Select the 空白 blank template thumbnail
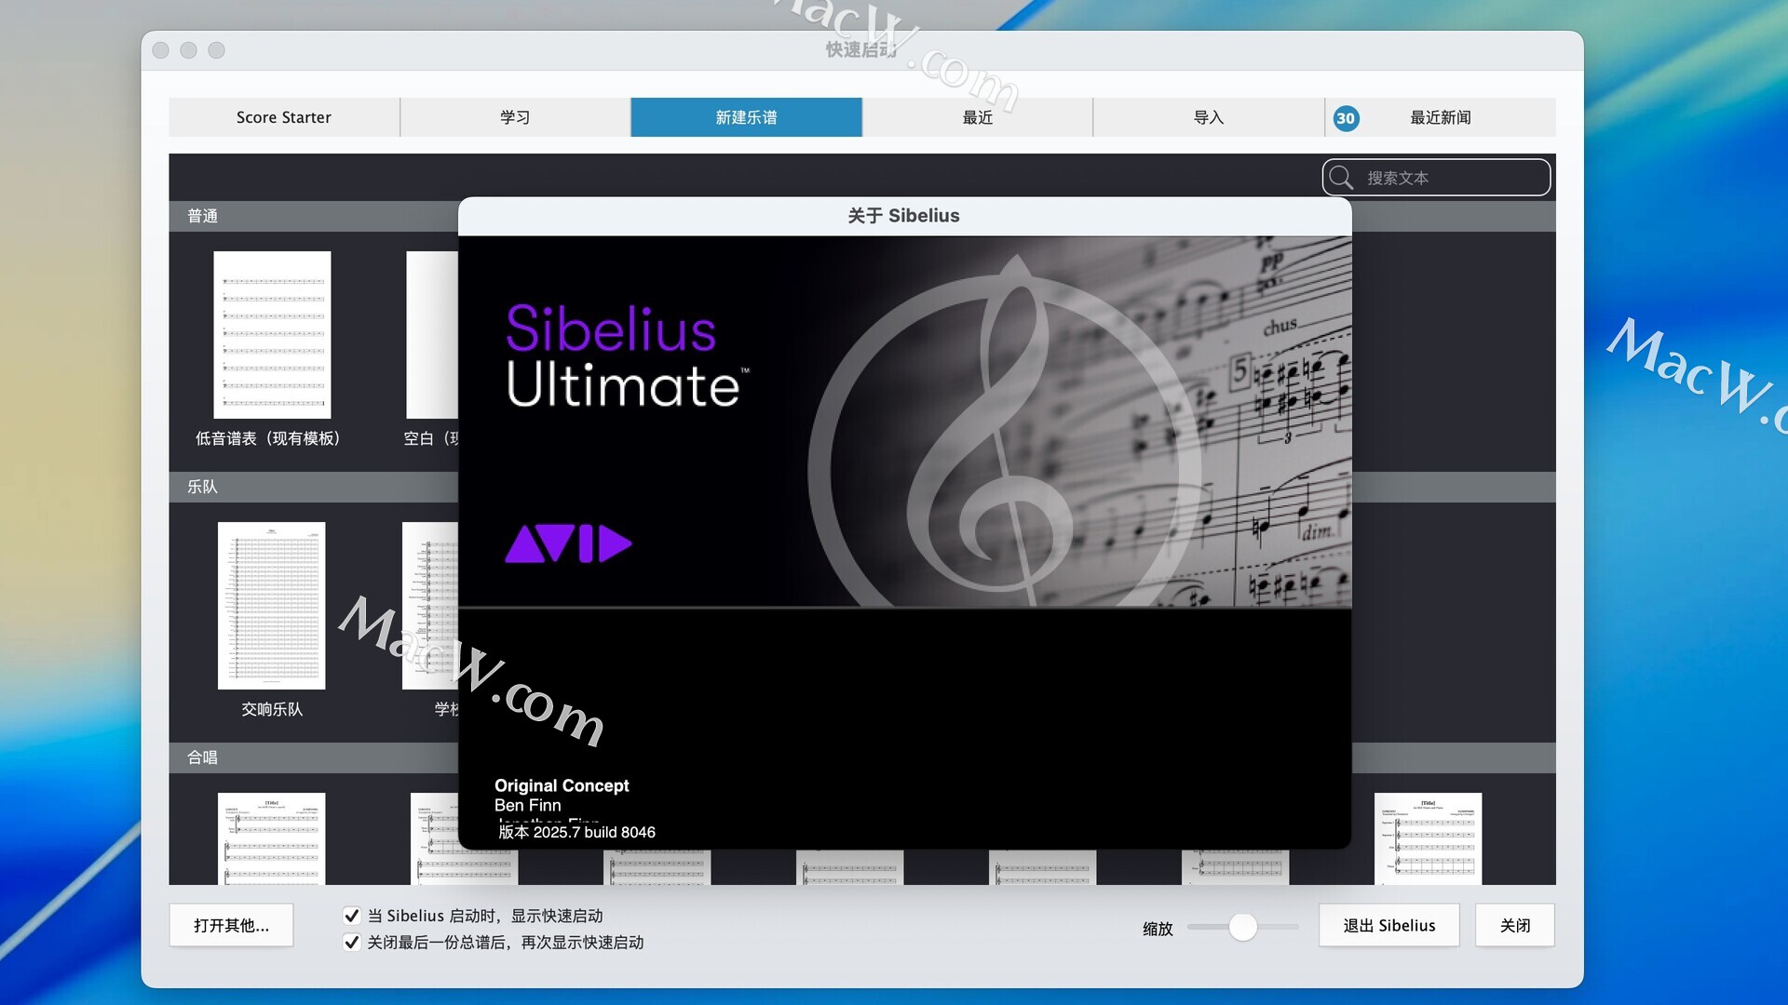 coord(432,335)
